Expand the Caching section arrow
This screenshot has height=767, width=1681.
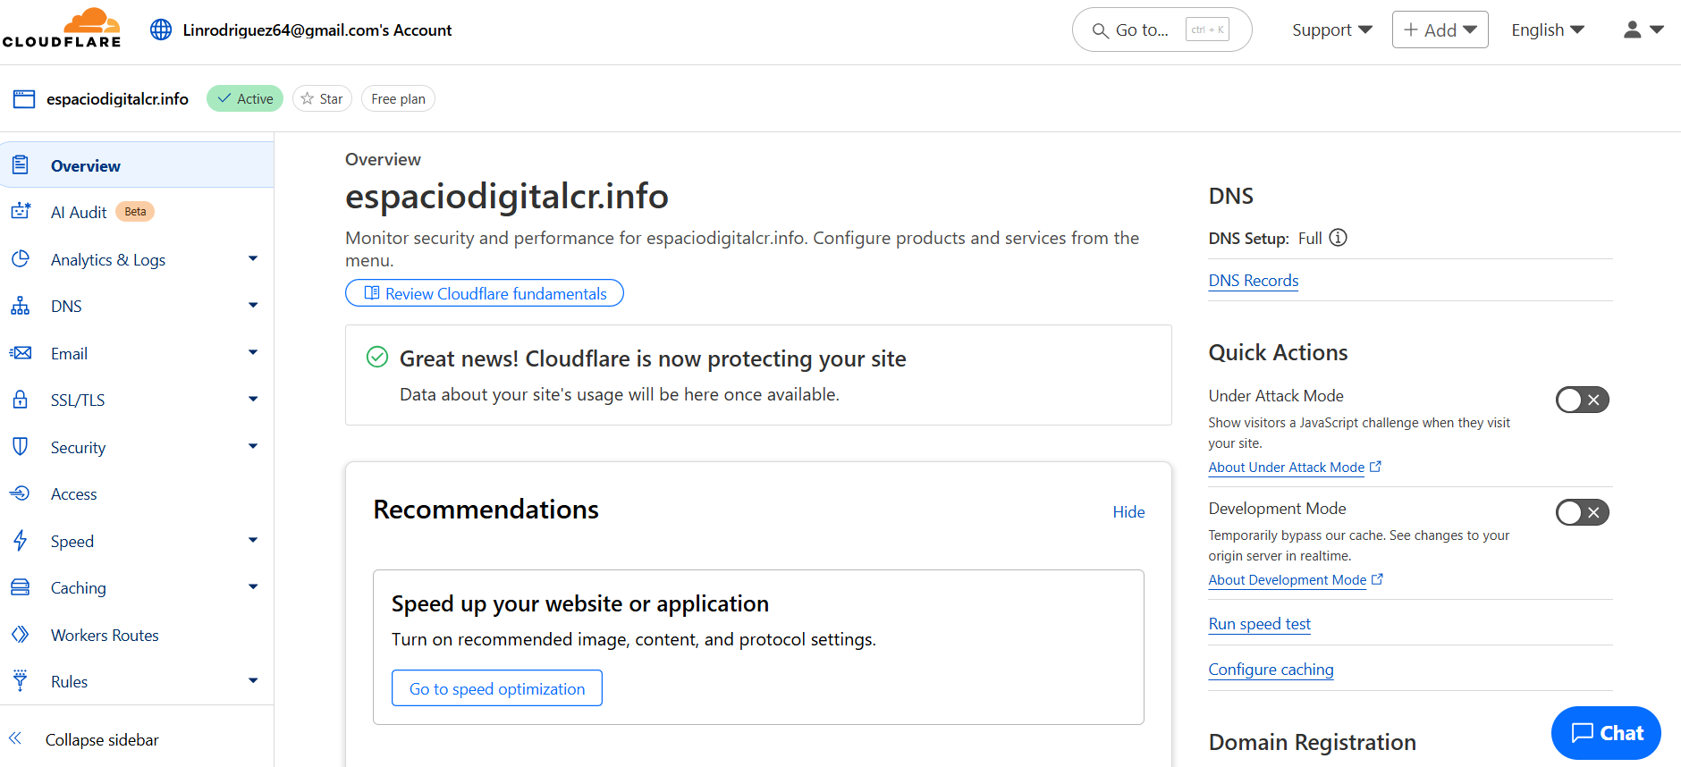[x=253, y=586]
